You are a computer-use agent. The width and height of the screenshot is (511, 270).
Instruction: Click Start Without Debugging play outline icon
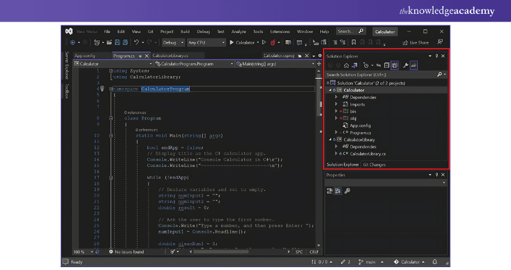click(x=263, y=43)
